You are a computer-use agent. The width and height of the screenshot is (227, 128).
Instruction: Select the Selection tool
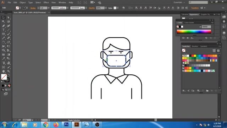pos(4,17)
